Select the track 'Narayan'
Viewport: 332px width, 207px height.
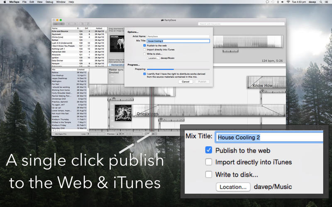pyautogui.click(x=78, y=63)
